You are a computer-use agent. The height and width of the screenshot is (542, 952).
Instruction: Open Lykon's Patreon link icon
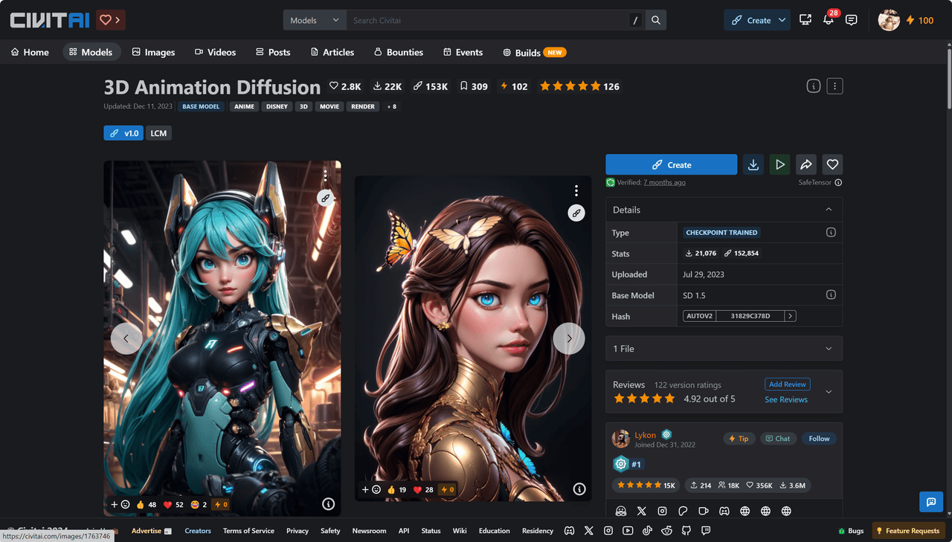(x=683, y=512)
